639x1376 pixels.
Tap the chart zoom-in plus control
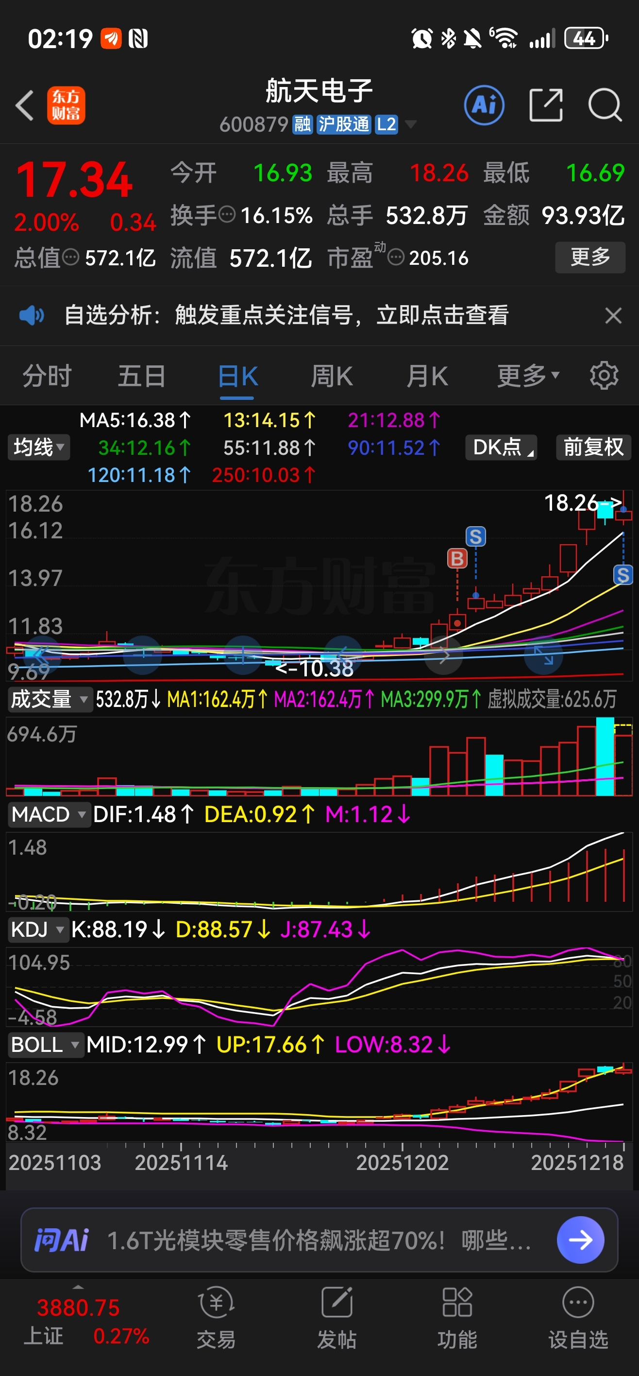click(243, 655)
